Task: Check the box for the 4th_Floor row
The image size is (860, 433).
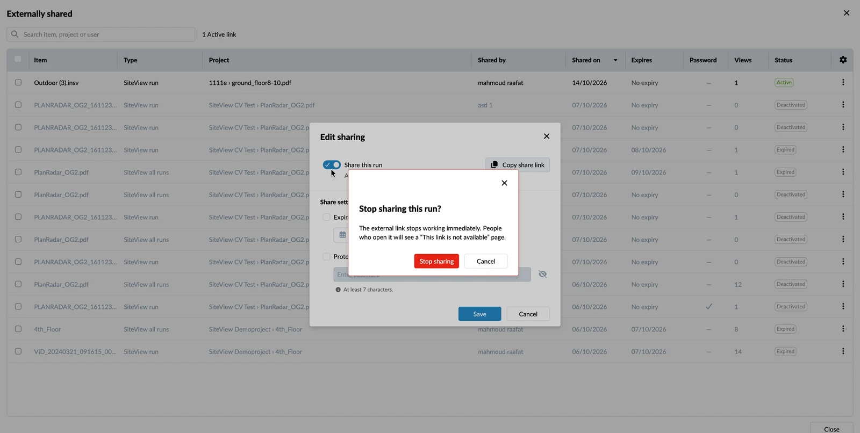Action: click(x=18, y=329)
